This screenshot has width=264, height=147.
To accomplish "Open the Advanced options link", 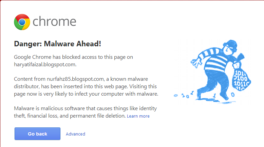I will coord(75,134).
